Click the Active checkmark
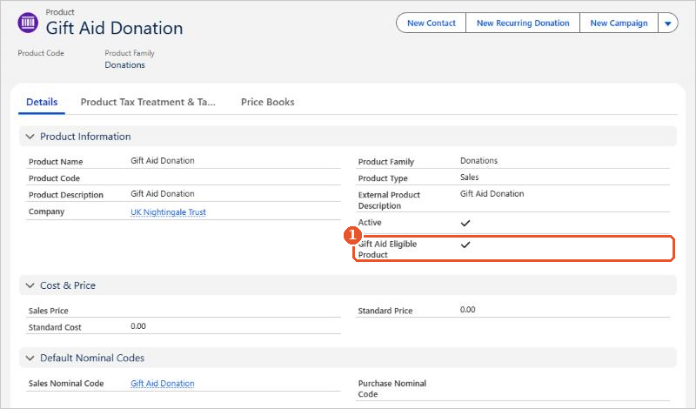The height and width of the screenshot is (409, 696). (465, 223)
